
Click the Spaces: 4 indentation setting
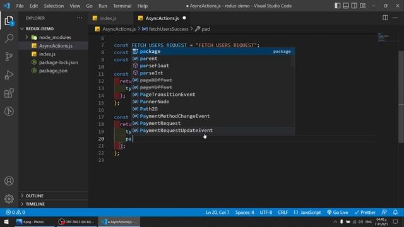(244, 212)
